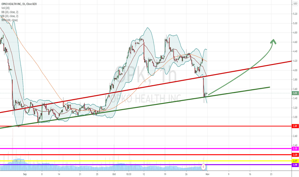Click the current price label 3.51
Image resolution: width=299 pixels, height=177 pixels.
(x=295, y=93)
